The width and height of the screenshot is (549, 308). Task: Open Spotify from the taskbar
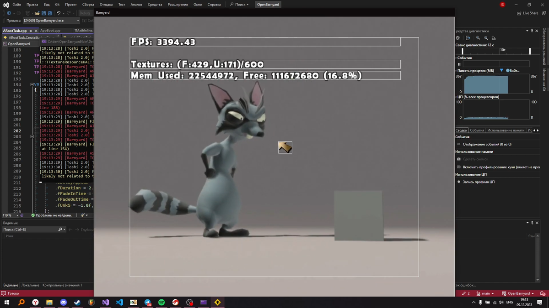pos(161,302)
